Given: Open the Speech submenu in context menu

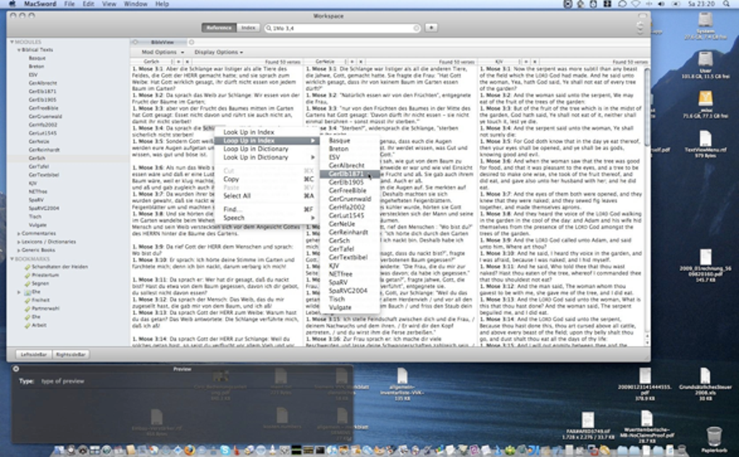Looking at the screenshot, I should pyautogui.click(x=267, y=218).
